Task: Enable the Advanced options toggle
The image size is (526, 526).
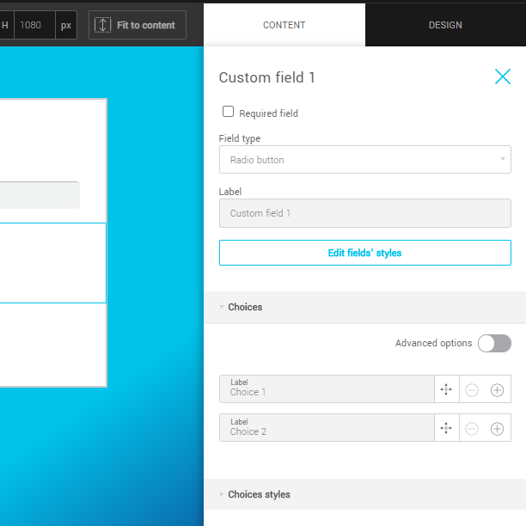Action: (494, 343)
